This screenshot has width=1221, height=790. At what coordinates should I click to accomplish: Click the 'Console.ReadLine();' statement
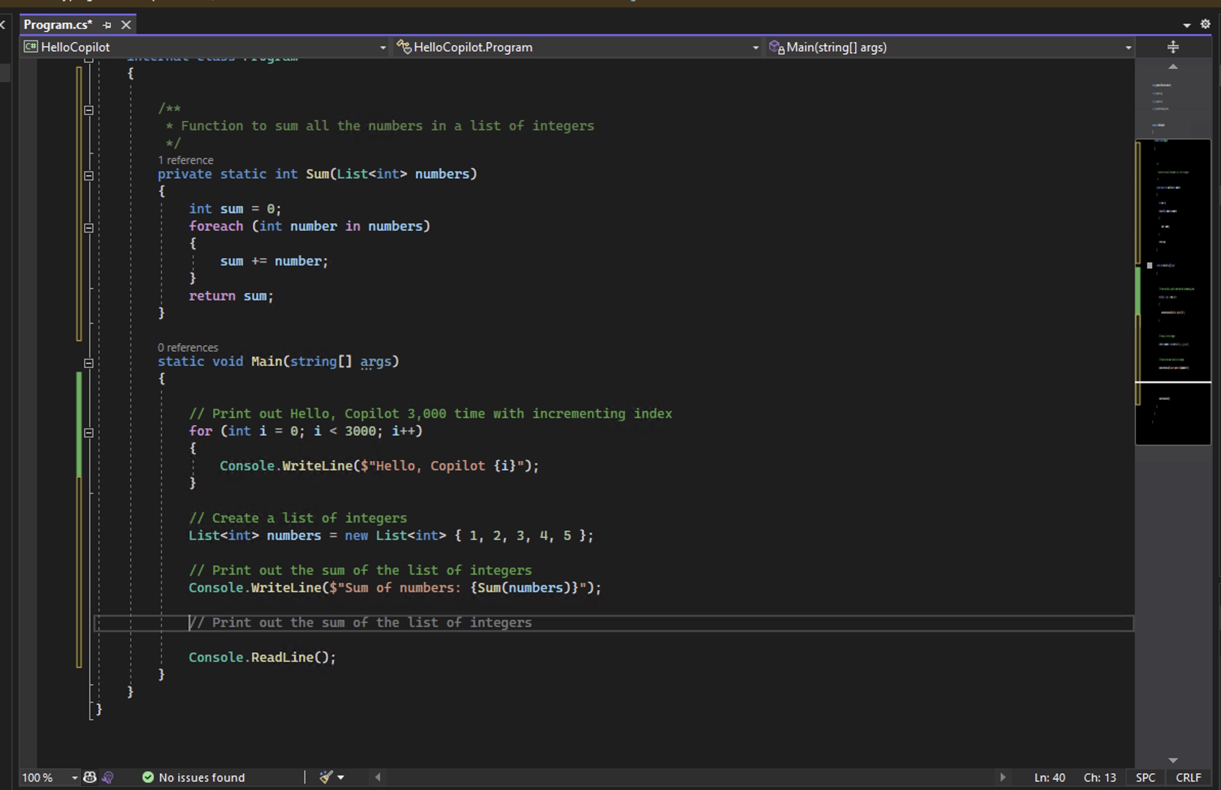coord(262,657)
